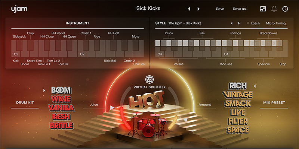Viewport: 299px width, 149px height.
Task: Click the Mute label
Action: coord(136,37)
